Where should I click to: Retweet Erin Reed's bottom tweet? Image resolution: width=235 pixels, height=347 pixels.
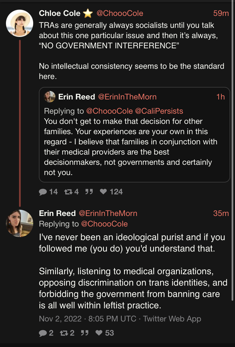[64, 333]
